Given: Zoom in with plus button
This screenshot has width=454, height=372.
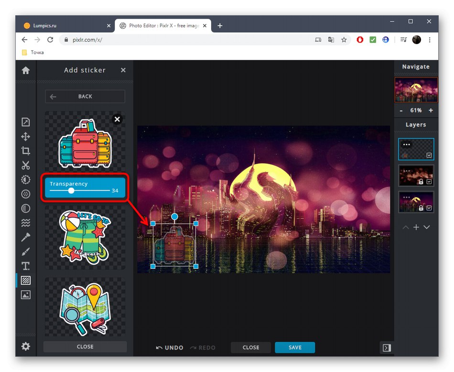Looking at the screenshot, I should tap(431, 110).
